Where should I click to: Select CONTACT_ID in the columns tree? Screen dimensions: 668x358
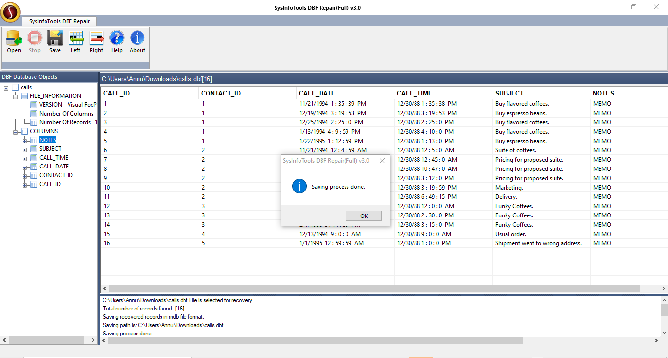[56, 175]
